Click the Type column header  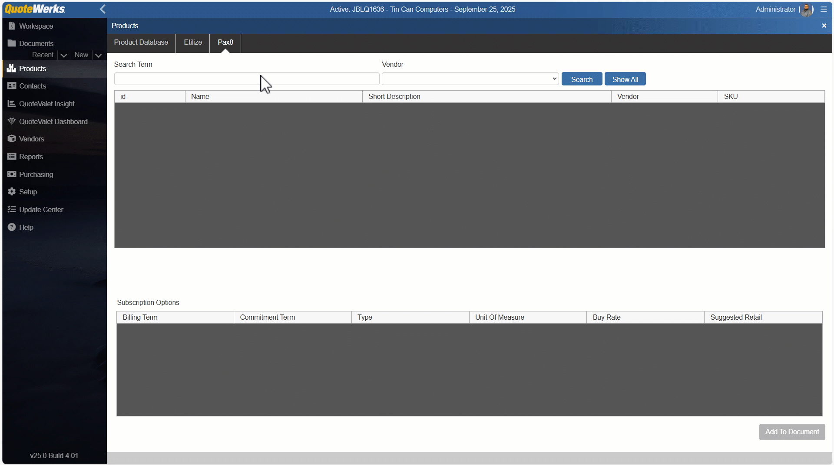(410, 318)
